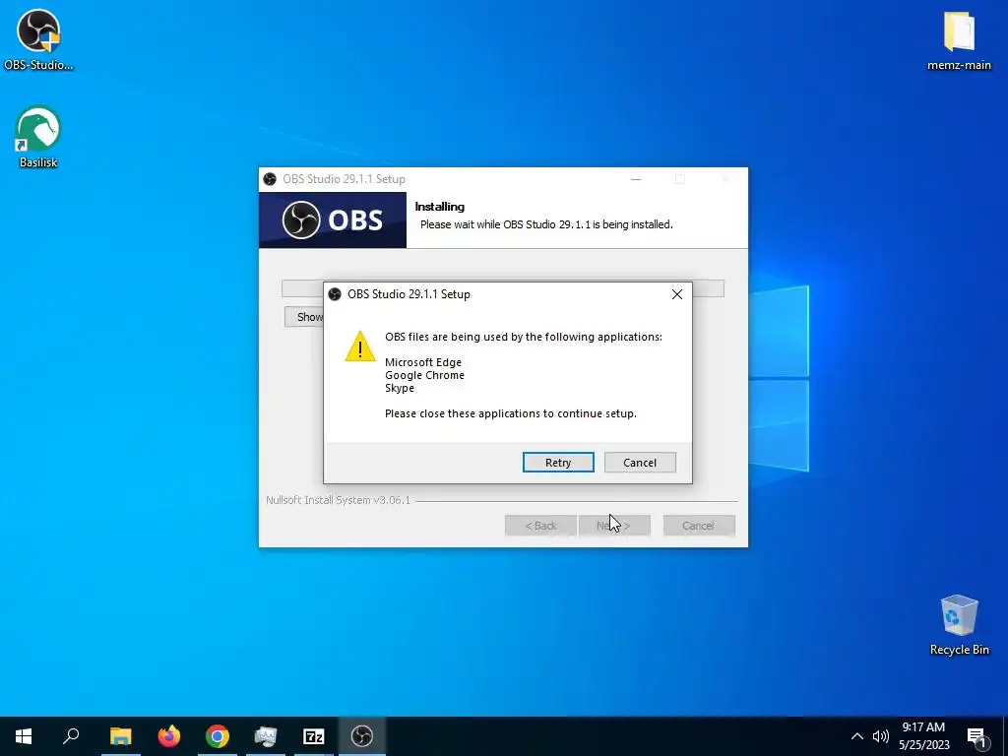Open 7-Zip from the taskbar
This screenshot has height=756, width=1008.
(x=314, y=736)
